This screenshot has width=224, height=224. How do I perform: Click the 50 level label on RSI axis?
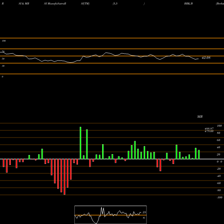(3, 59)
